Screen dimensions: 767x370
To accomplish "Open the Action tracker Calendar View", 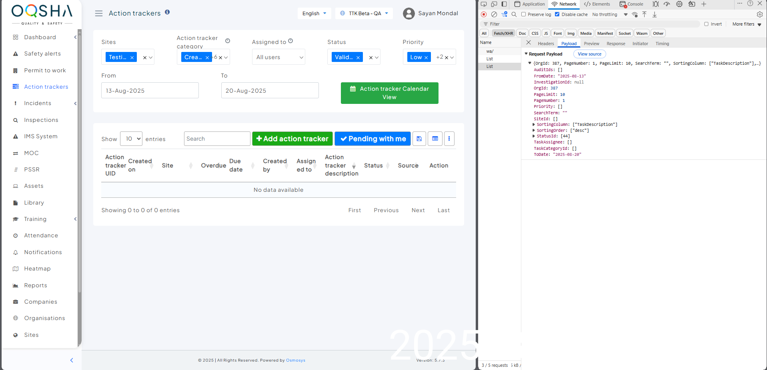I will (389, 93).
